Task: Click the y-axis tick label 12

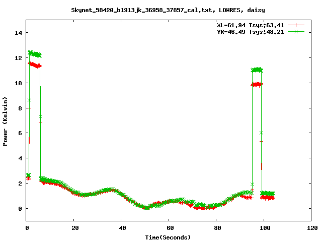Action: (18, 58)
